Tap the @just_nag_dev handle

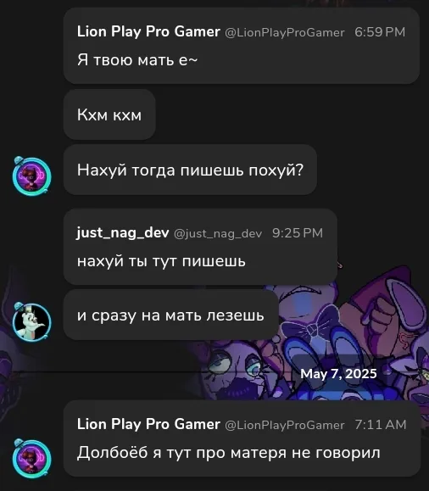tap(218, 233)
